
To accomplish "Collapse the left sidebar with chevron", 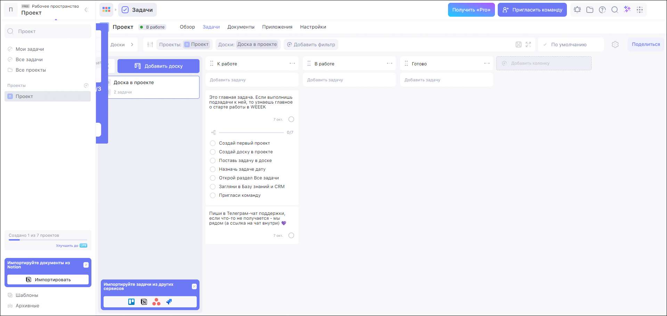I will 87,10.
